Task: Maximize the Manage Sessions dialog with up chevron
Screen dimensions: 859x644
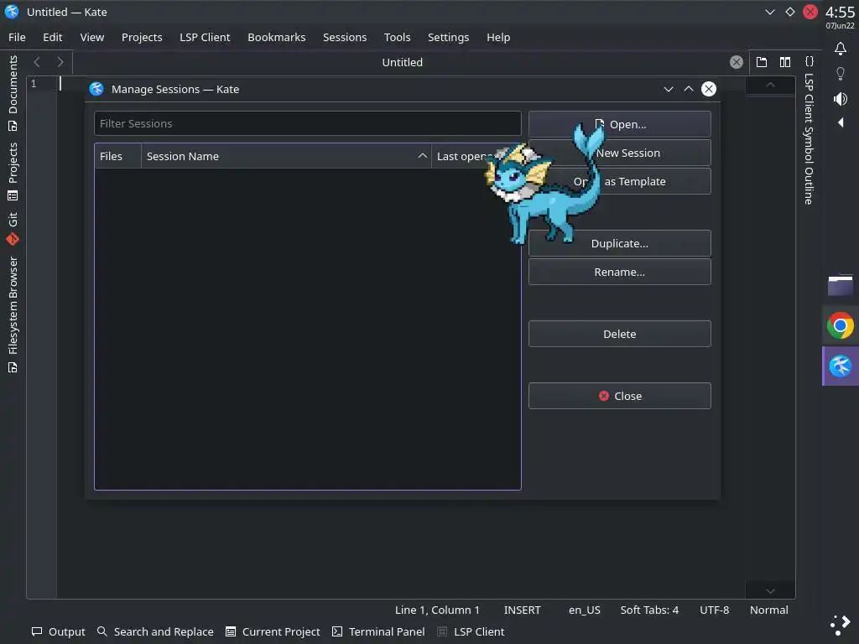Action: [689, 89]
